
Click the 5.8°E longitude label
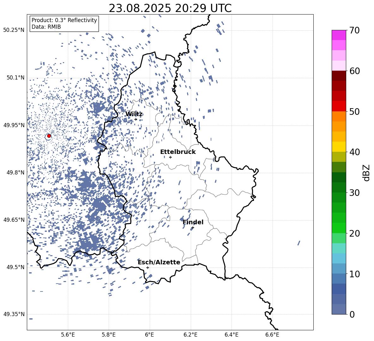click(109, 335)
